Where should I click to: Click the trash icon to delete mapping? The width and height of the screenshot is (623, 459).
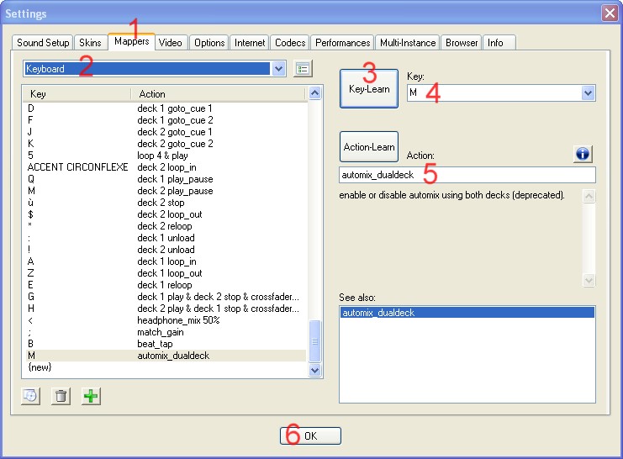coord(61,396)
